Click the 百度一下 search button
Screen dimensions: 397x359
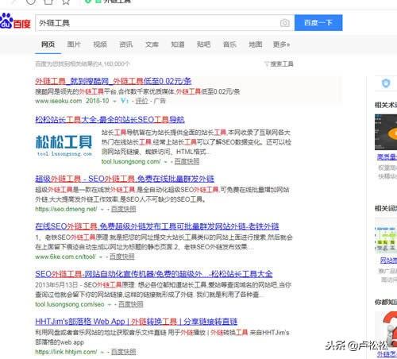[318, 23]
